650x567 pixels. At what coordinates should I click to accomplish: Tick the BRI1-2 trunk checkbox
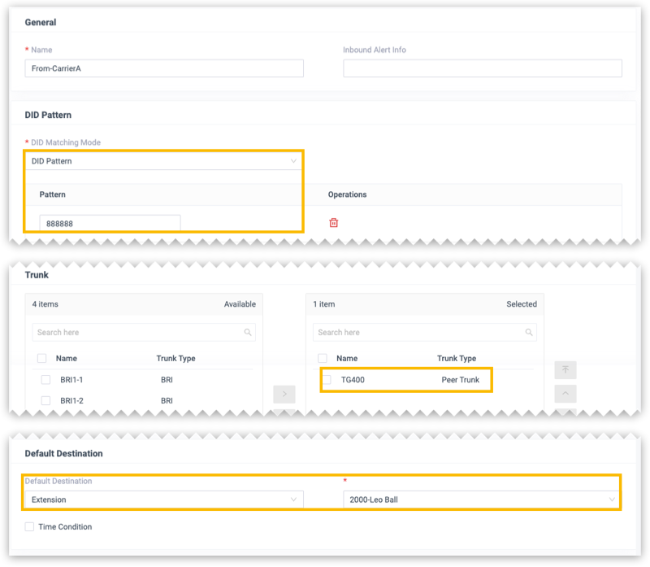(x=46, y=401)
